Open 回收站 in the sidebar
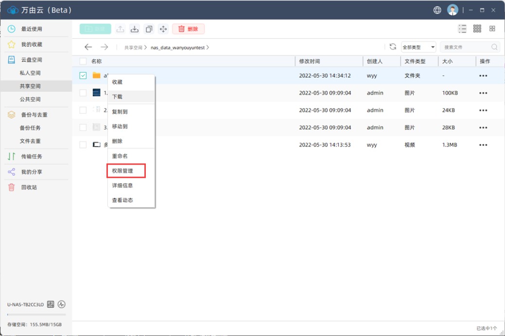Image resolution: width=505 pixels, height=336 pixels. 29,187
